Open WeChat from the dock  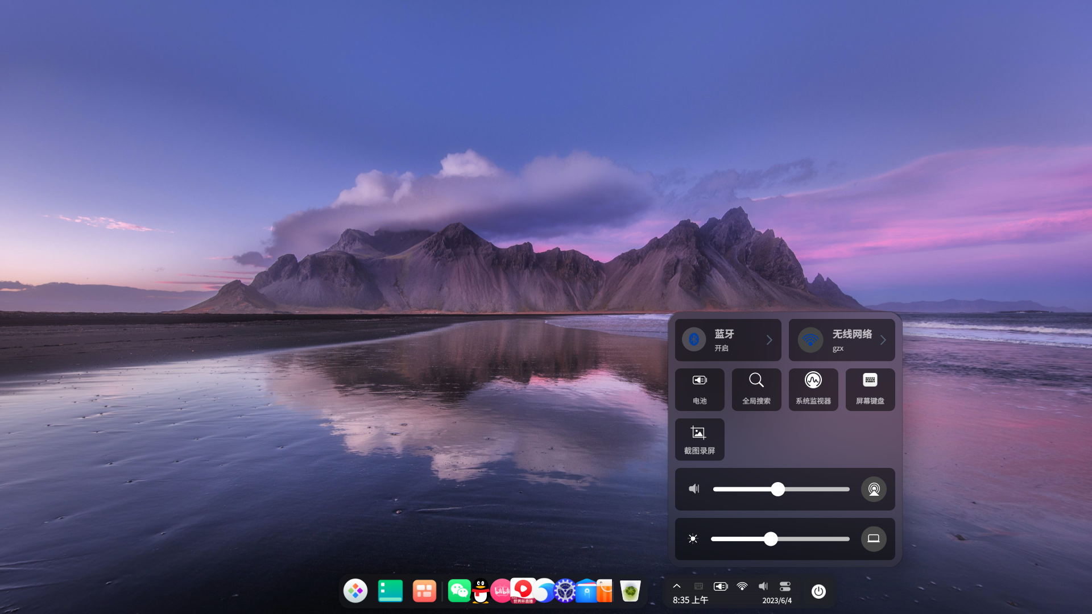click(x=458, y=591)
